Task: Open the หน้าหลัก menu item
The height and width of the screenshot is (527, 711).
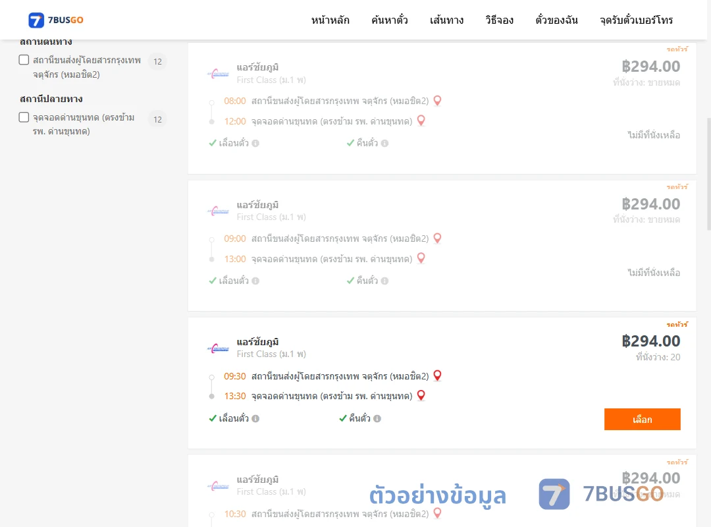Action: pyautogui.click(x=330, y=20)
